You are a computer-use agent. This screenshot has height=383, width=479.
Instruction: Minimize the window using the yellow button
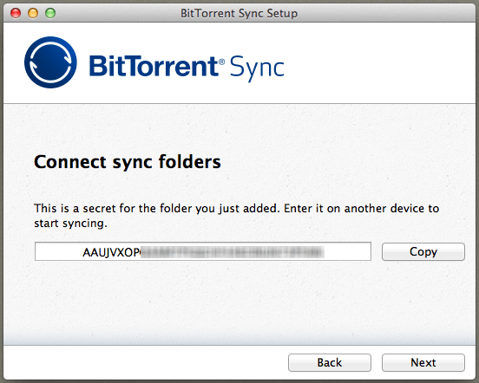click(33, 13)
